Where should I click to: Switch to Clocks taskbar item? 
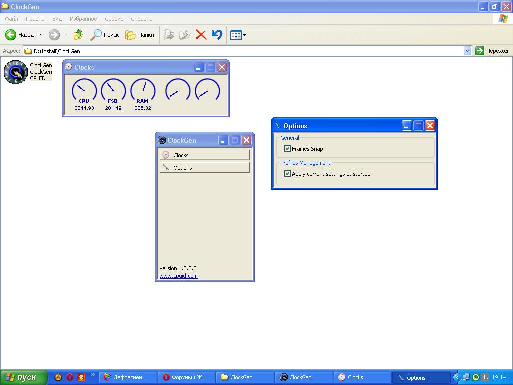pos(362,377)
